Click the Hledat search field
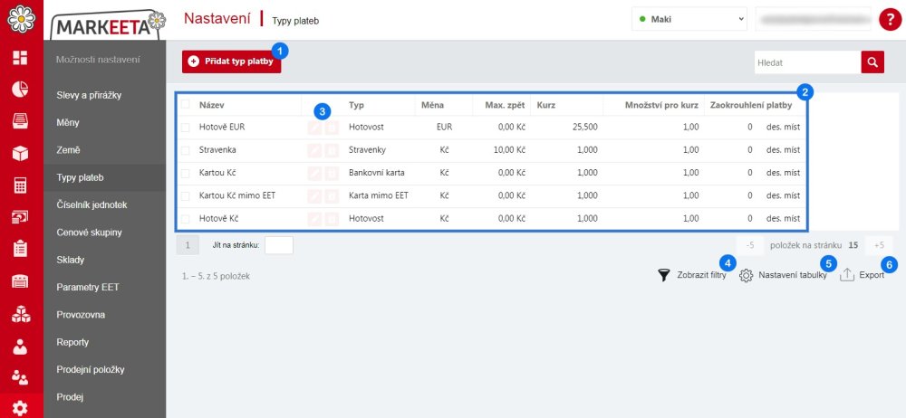Image resolution: width=906 pixels, height=418 pixels. tap(808, 62)
